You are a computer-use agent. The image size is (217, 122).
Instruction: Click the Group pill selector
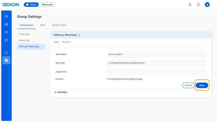click(31, 4)
